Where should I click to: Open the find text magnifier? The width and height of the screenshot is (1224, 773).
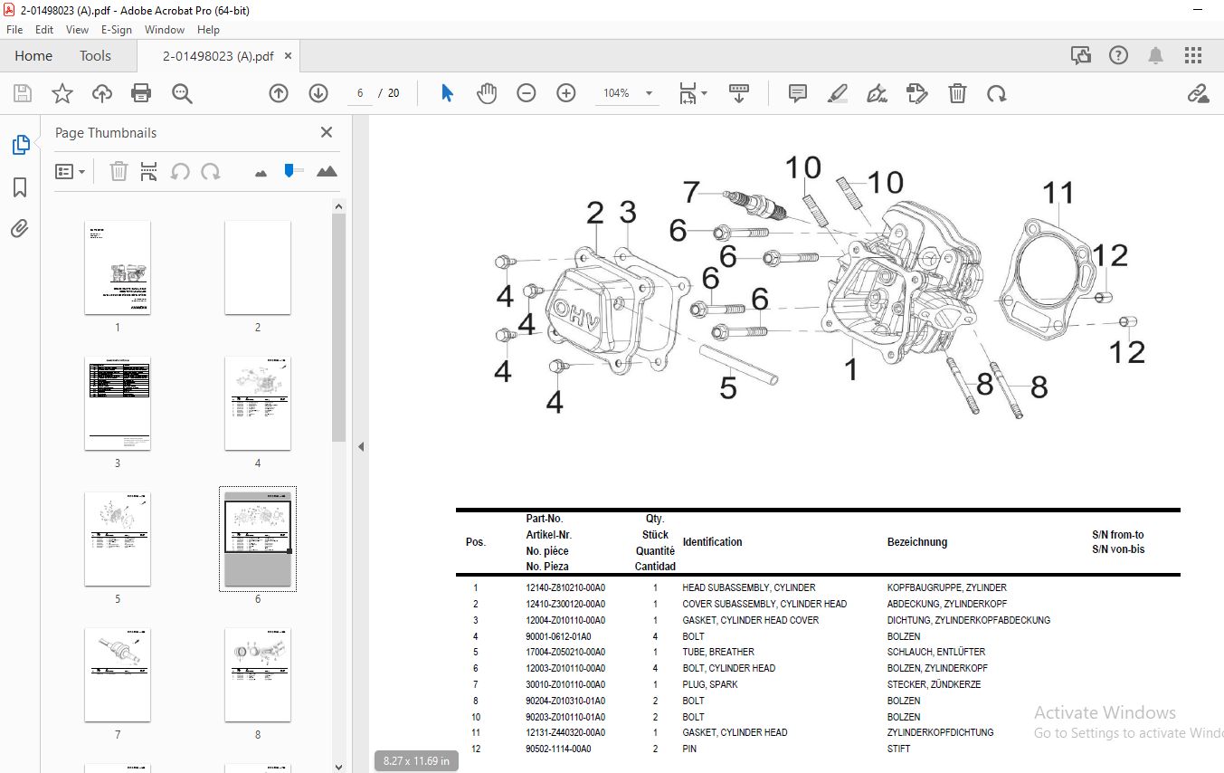click(x=182, y=93)
